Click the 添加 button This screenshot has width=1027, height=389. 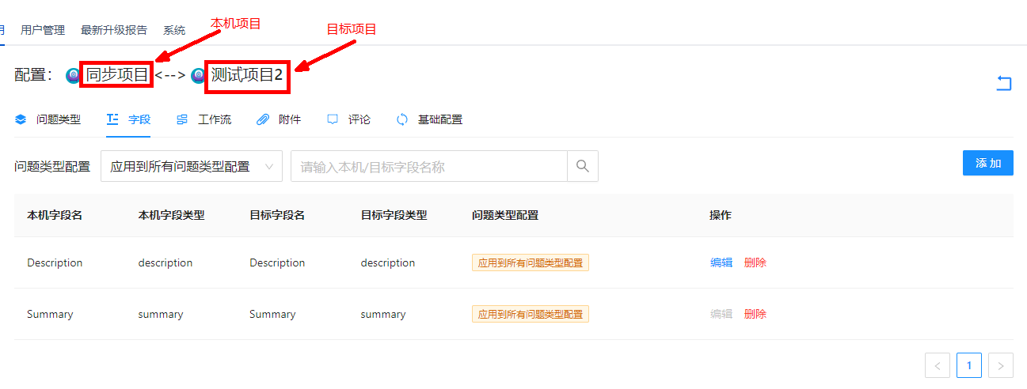[988, 163]
